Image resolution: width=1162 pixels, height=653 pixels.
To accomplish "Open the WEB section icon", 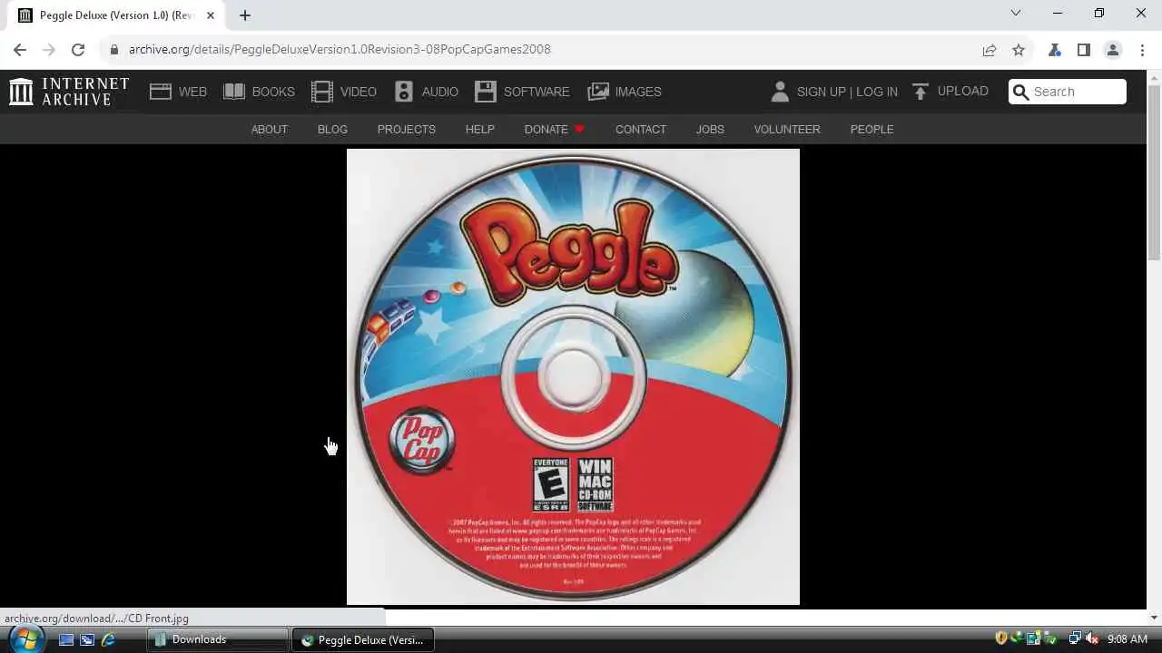I will 161,92.
